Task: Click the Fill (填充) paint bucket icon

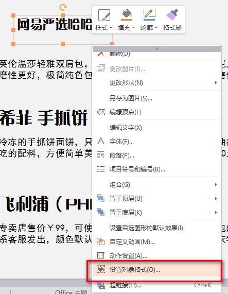Action: 127,14
